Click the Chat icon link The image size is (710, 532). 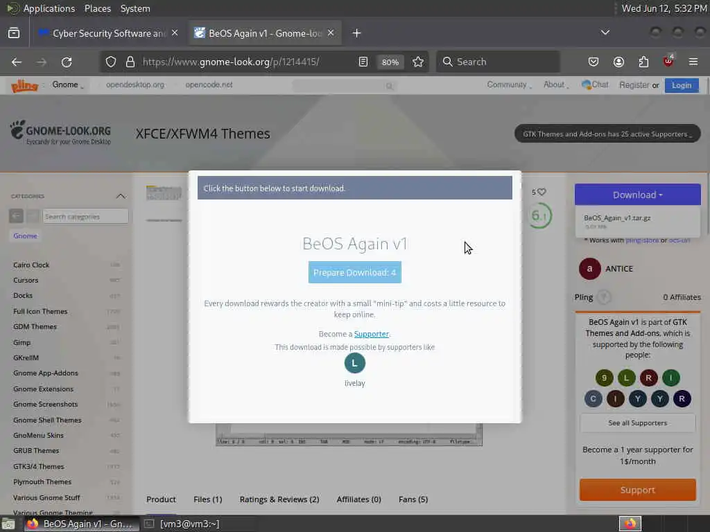595,85
